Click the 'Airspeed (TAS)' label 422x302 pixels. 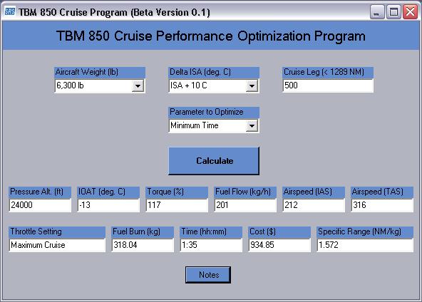point(378,192)
